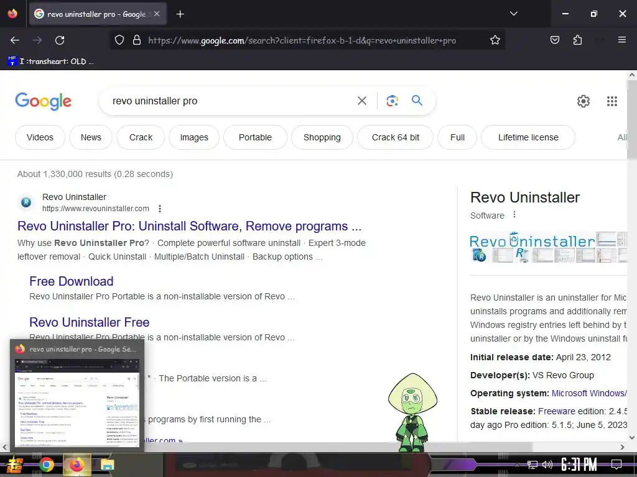Open the options menu beside revouninstaller.com

click(160, 209)
